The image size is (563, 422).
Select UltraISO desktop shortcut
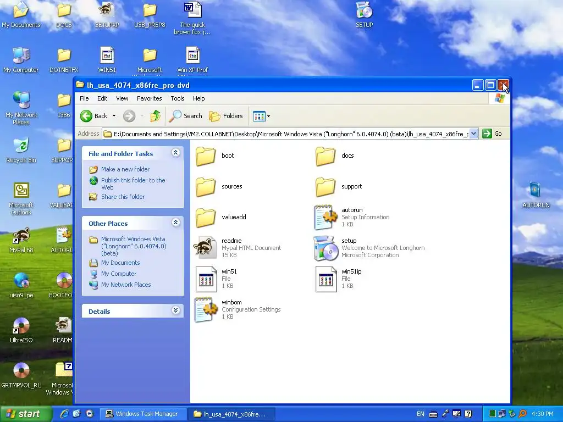(x=21, y=330)
